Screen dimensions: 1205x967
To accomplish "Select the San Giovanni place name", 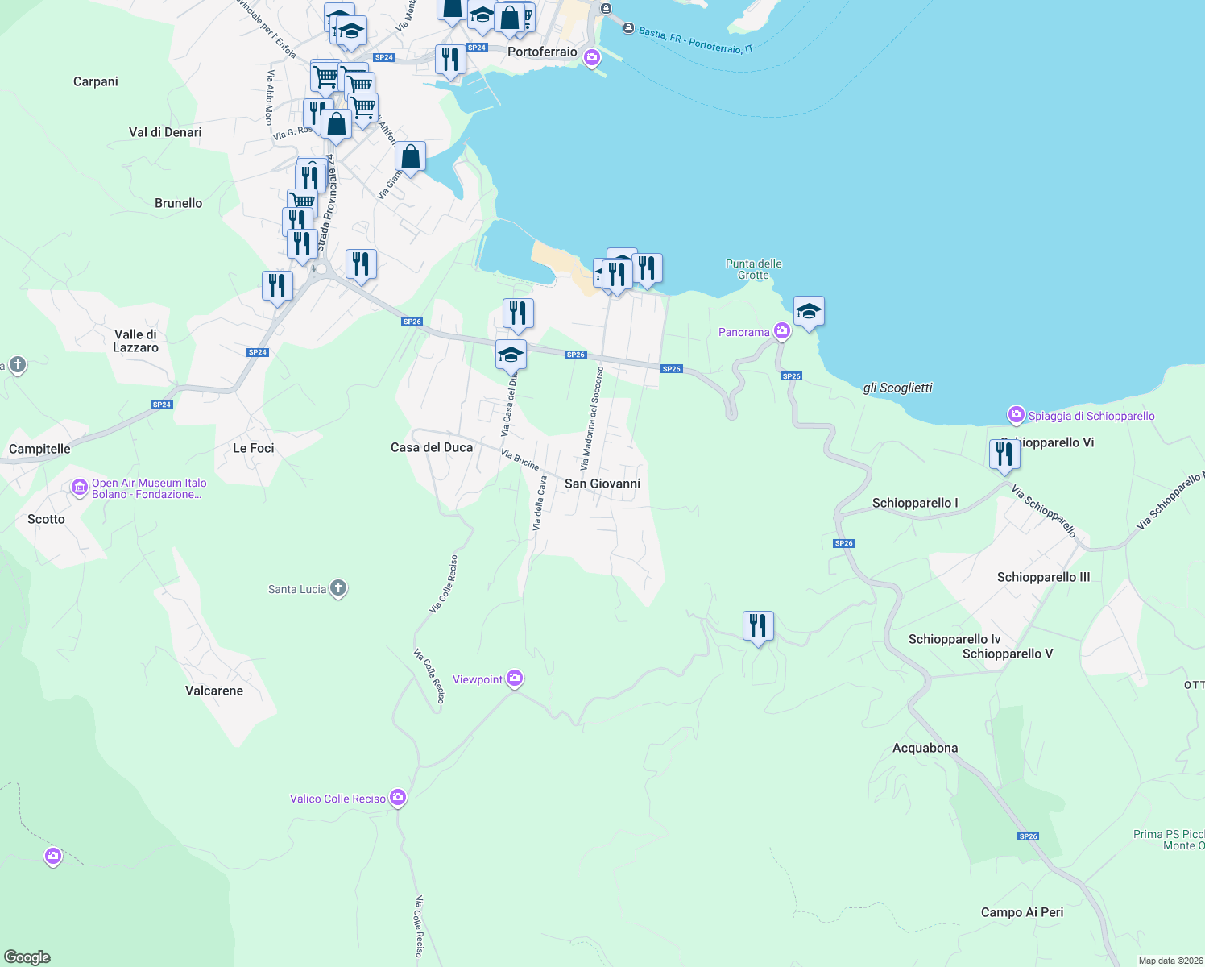I will [602, 483].
